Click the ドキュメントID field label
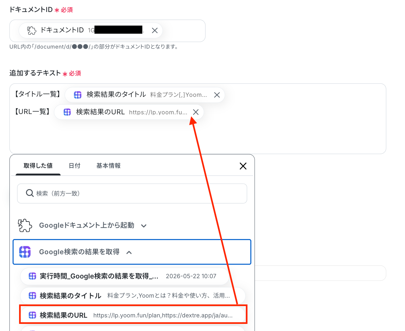Screen dimensions: 405x331 coord(31,10)
